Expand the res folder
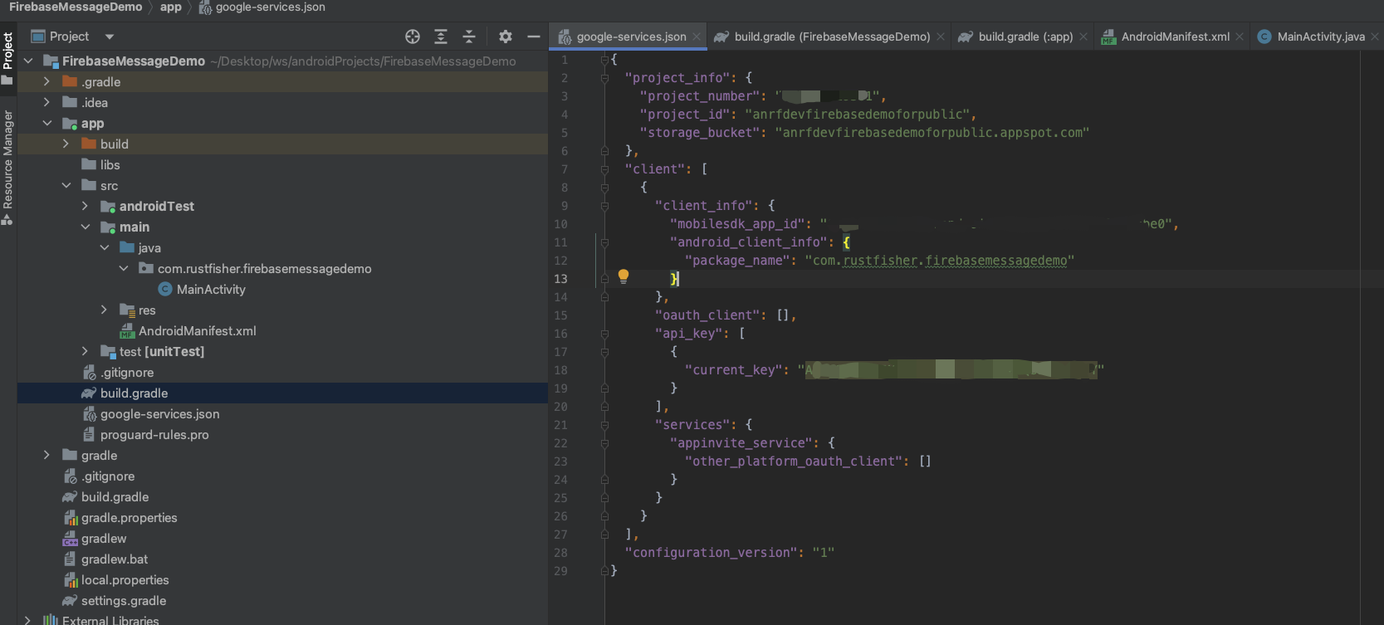Screen dimensions: 1384x625 click(104, 310)
